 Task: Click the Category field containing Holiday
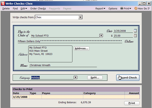pyautogui.click(x=52, y=77)
